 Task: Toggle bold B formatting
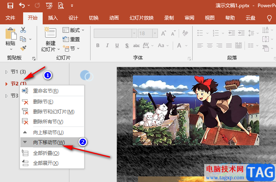click(x=98, y=45)
